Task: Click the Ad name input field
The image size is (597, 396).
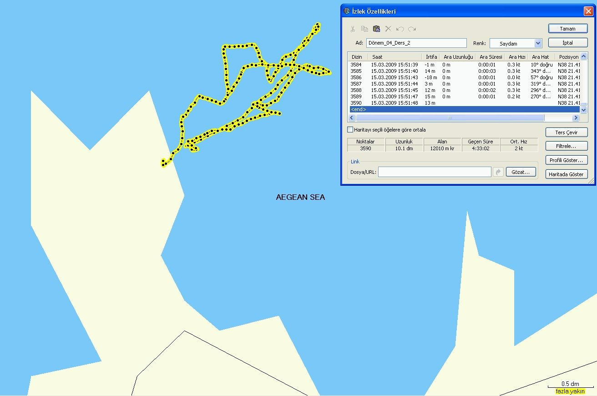Action: tap(416, 43)
